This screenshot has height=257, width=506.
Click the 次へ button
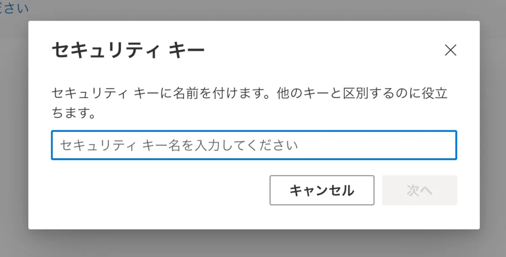point(420,190)
